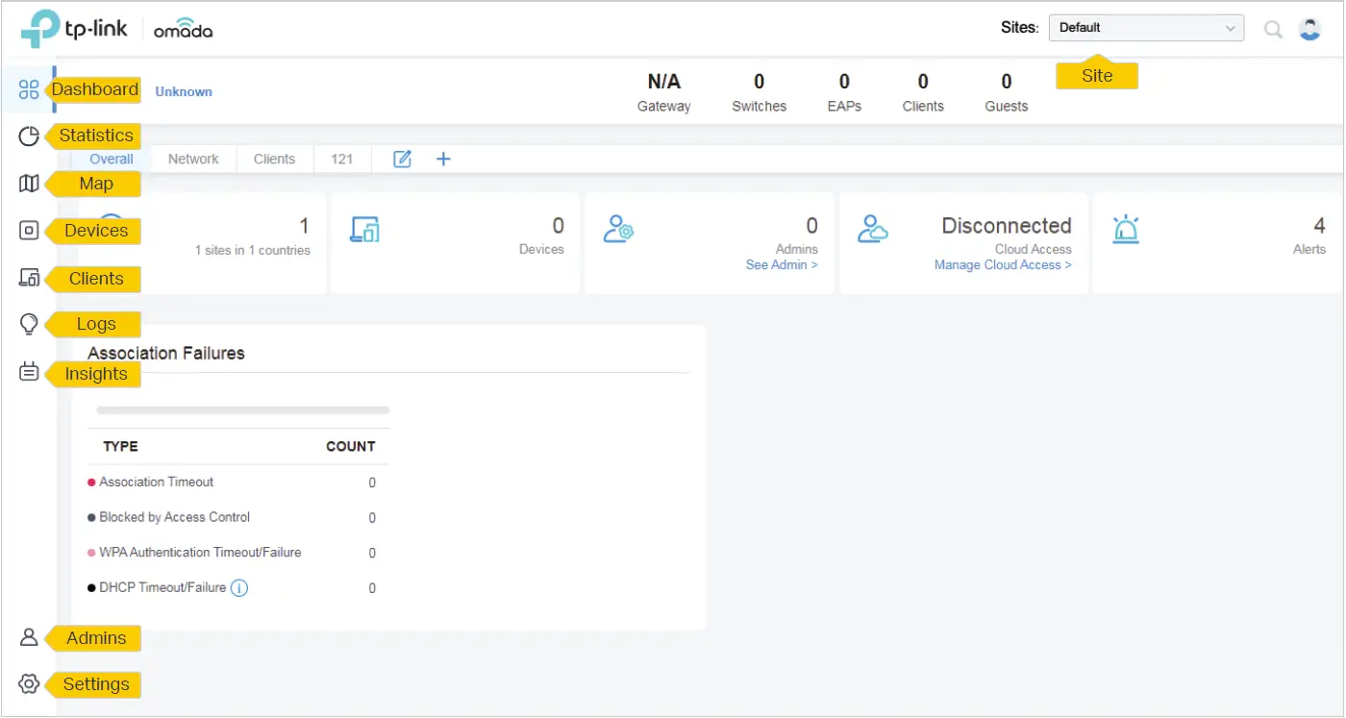Click the "1 sites in 1 countries" text
1346x718 pixels.
pos(253,250)
